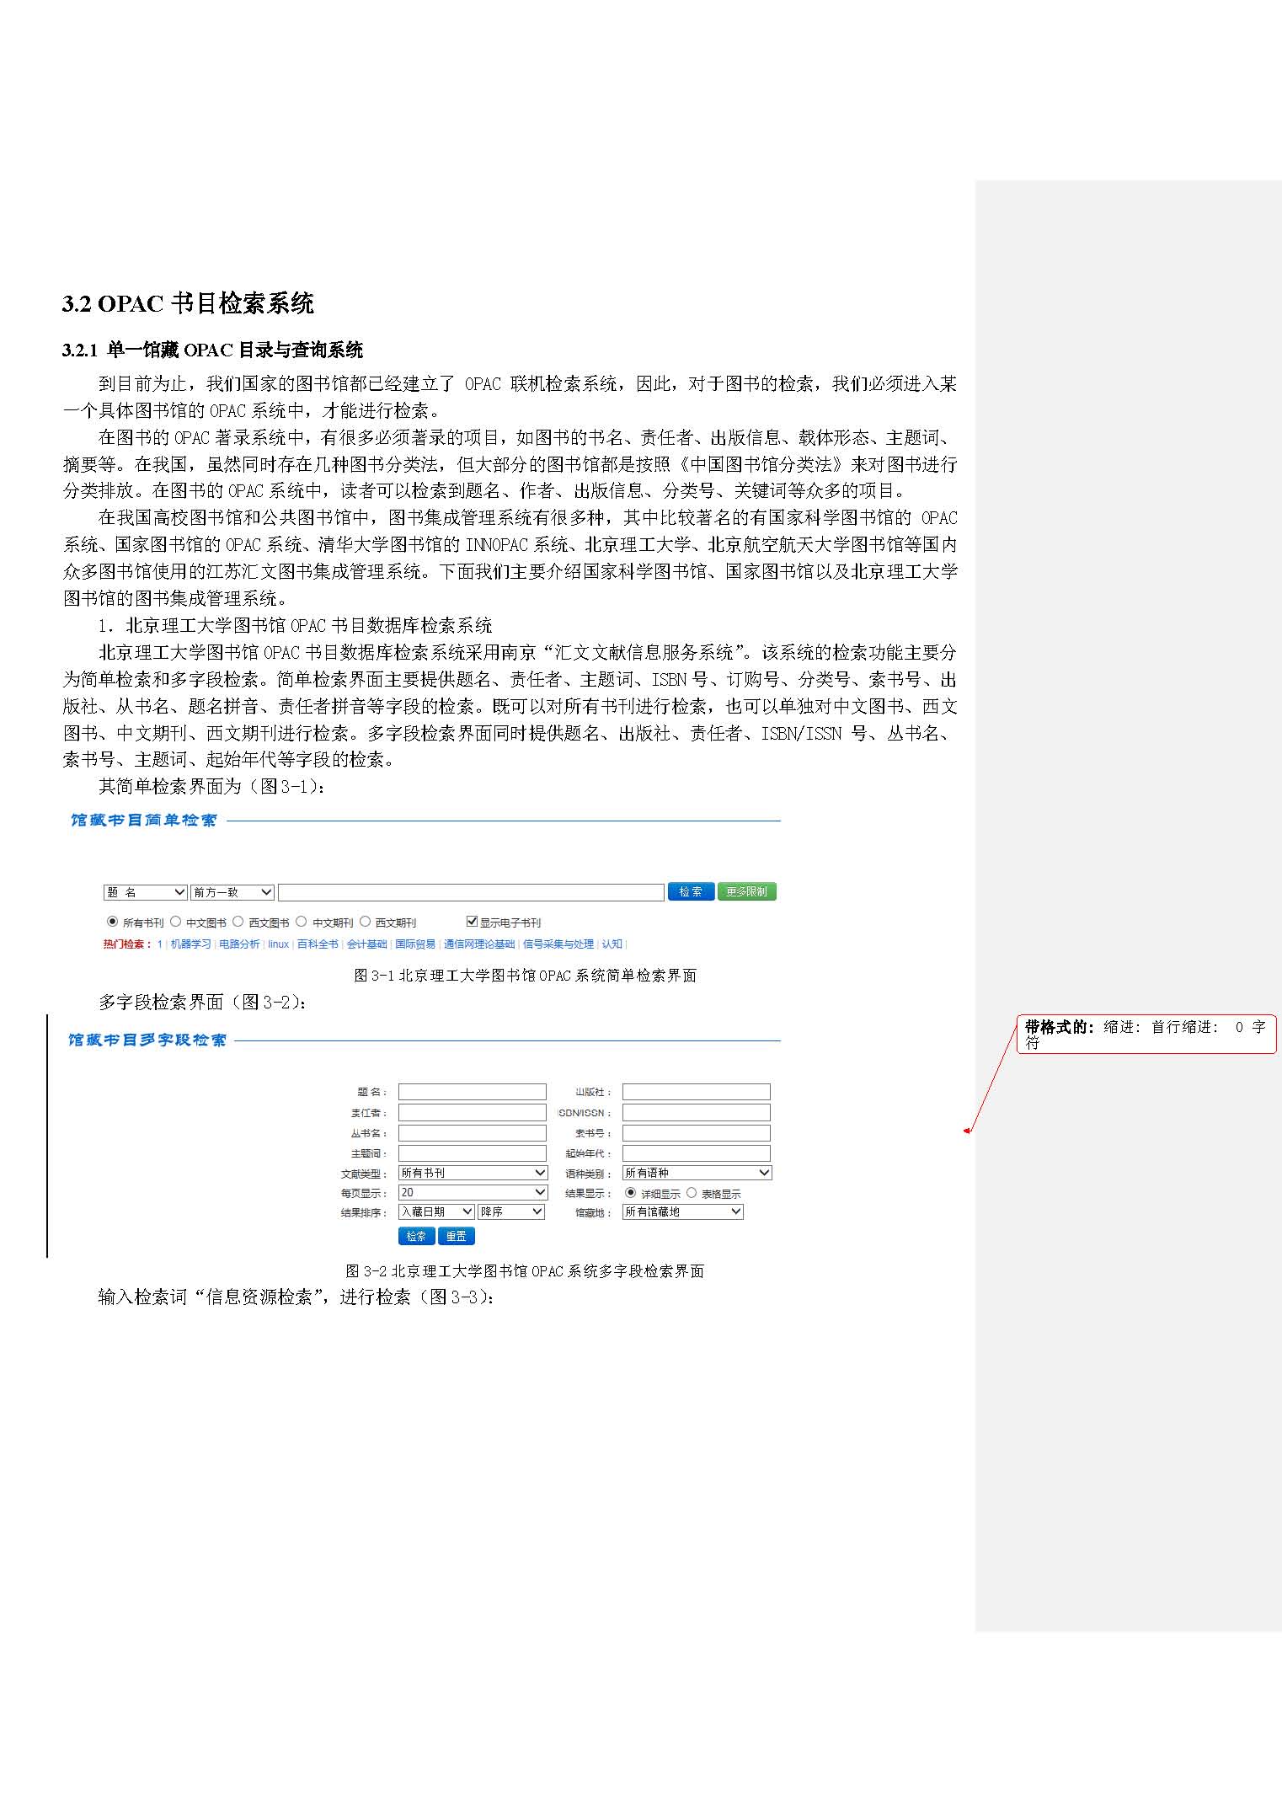
Task: Expand the 前方一致 match mode dropdown
Action: point(232,892)
